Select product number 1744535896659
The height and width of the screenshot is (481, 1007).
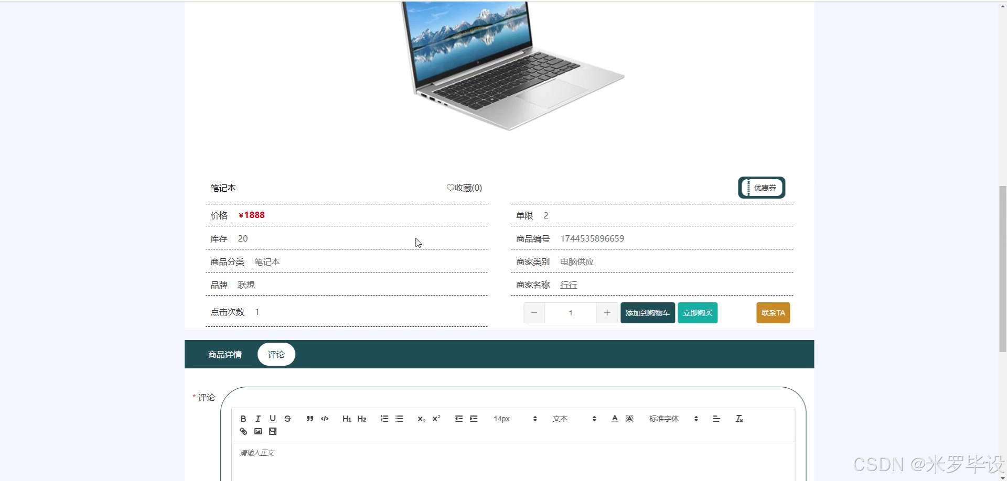tap(592, 238)
